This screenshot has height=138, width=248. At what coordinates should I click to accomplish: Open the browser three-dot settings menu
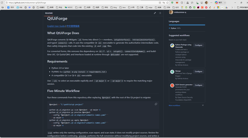click(x=211, y=3)
